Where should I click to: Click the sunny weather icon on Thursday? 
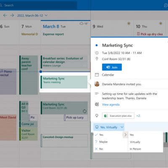(x=161, y=24)
